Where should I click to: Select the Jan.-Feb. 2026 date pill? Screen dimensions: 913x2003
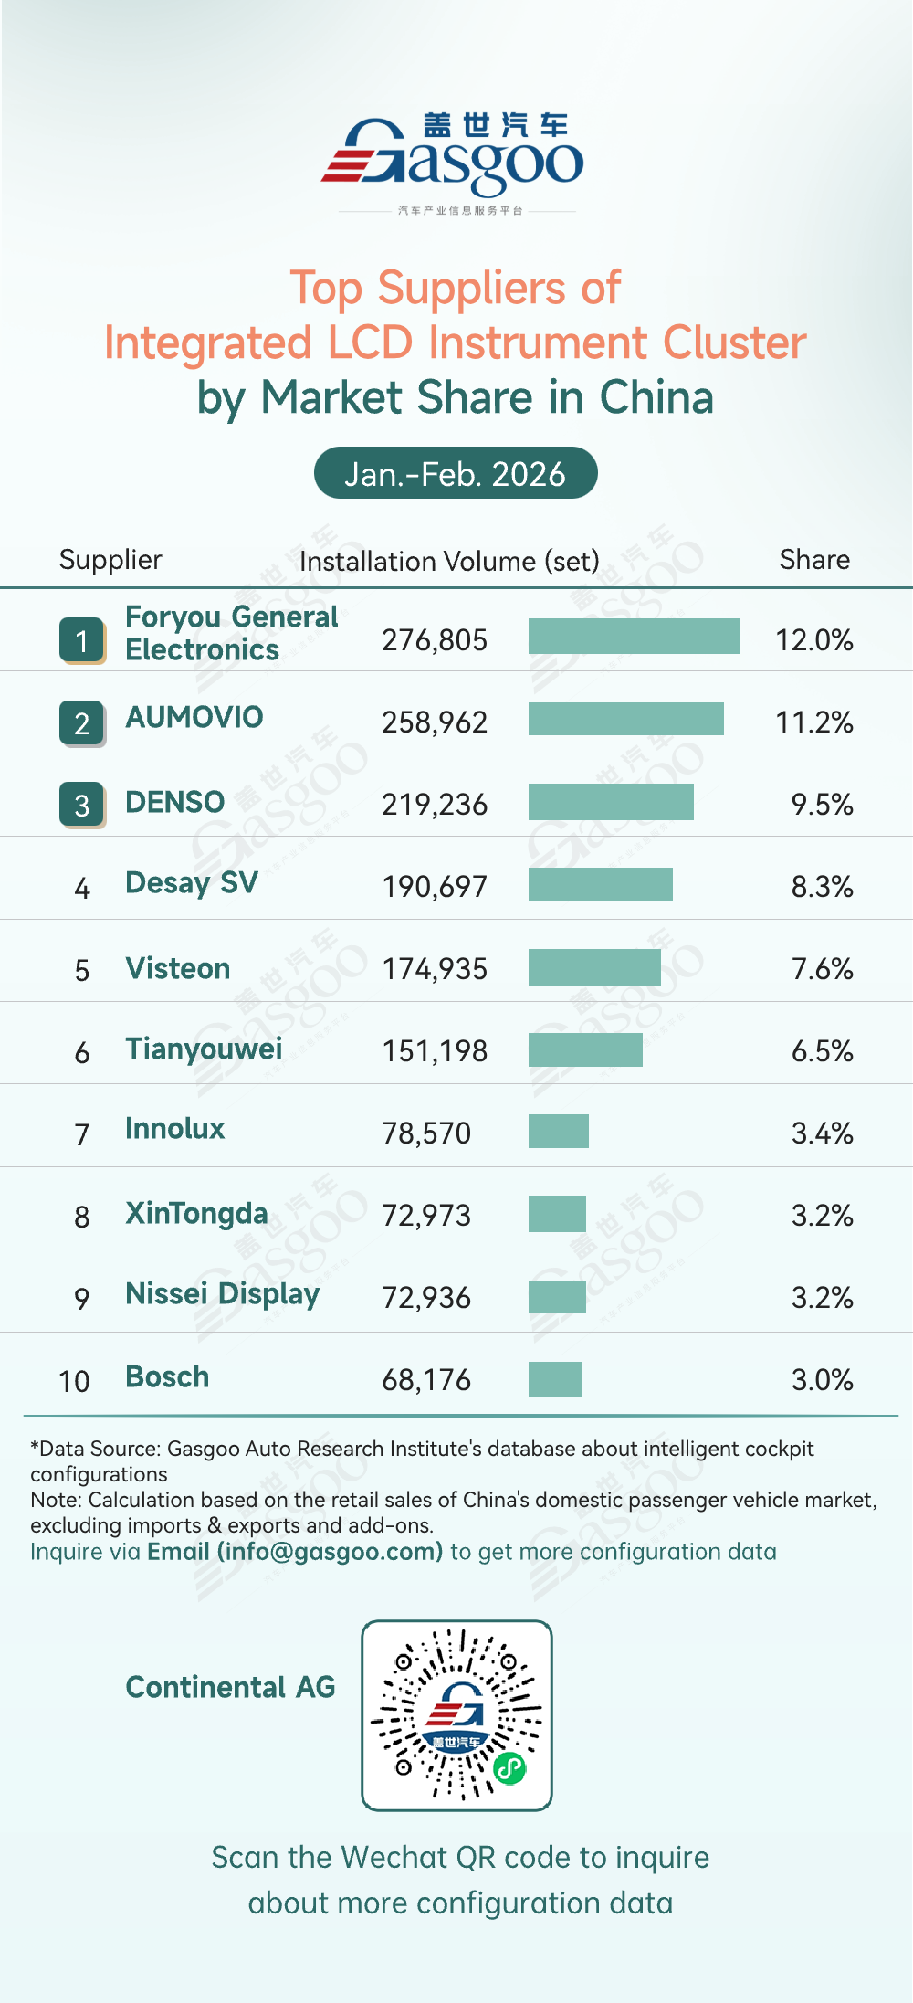pyautogui.click(x=456, y=473)
